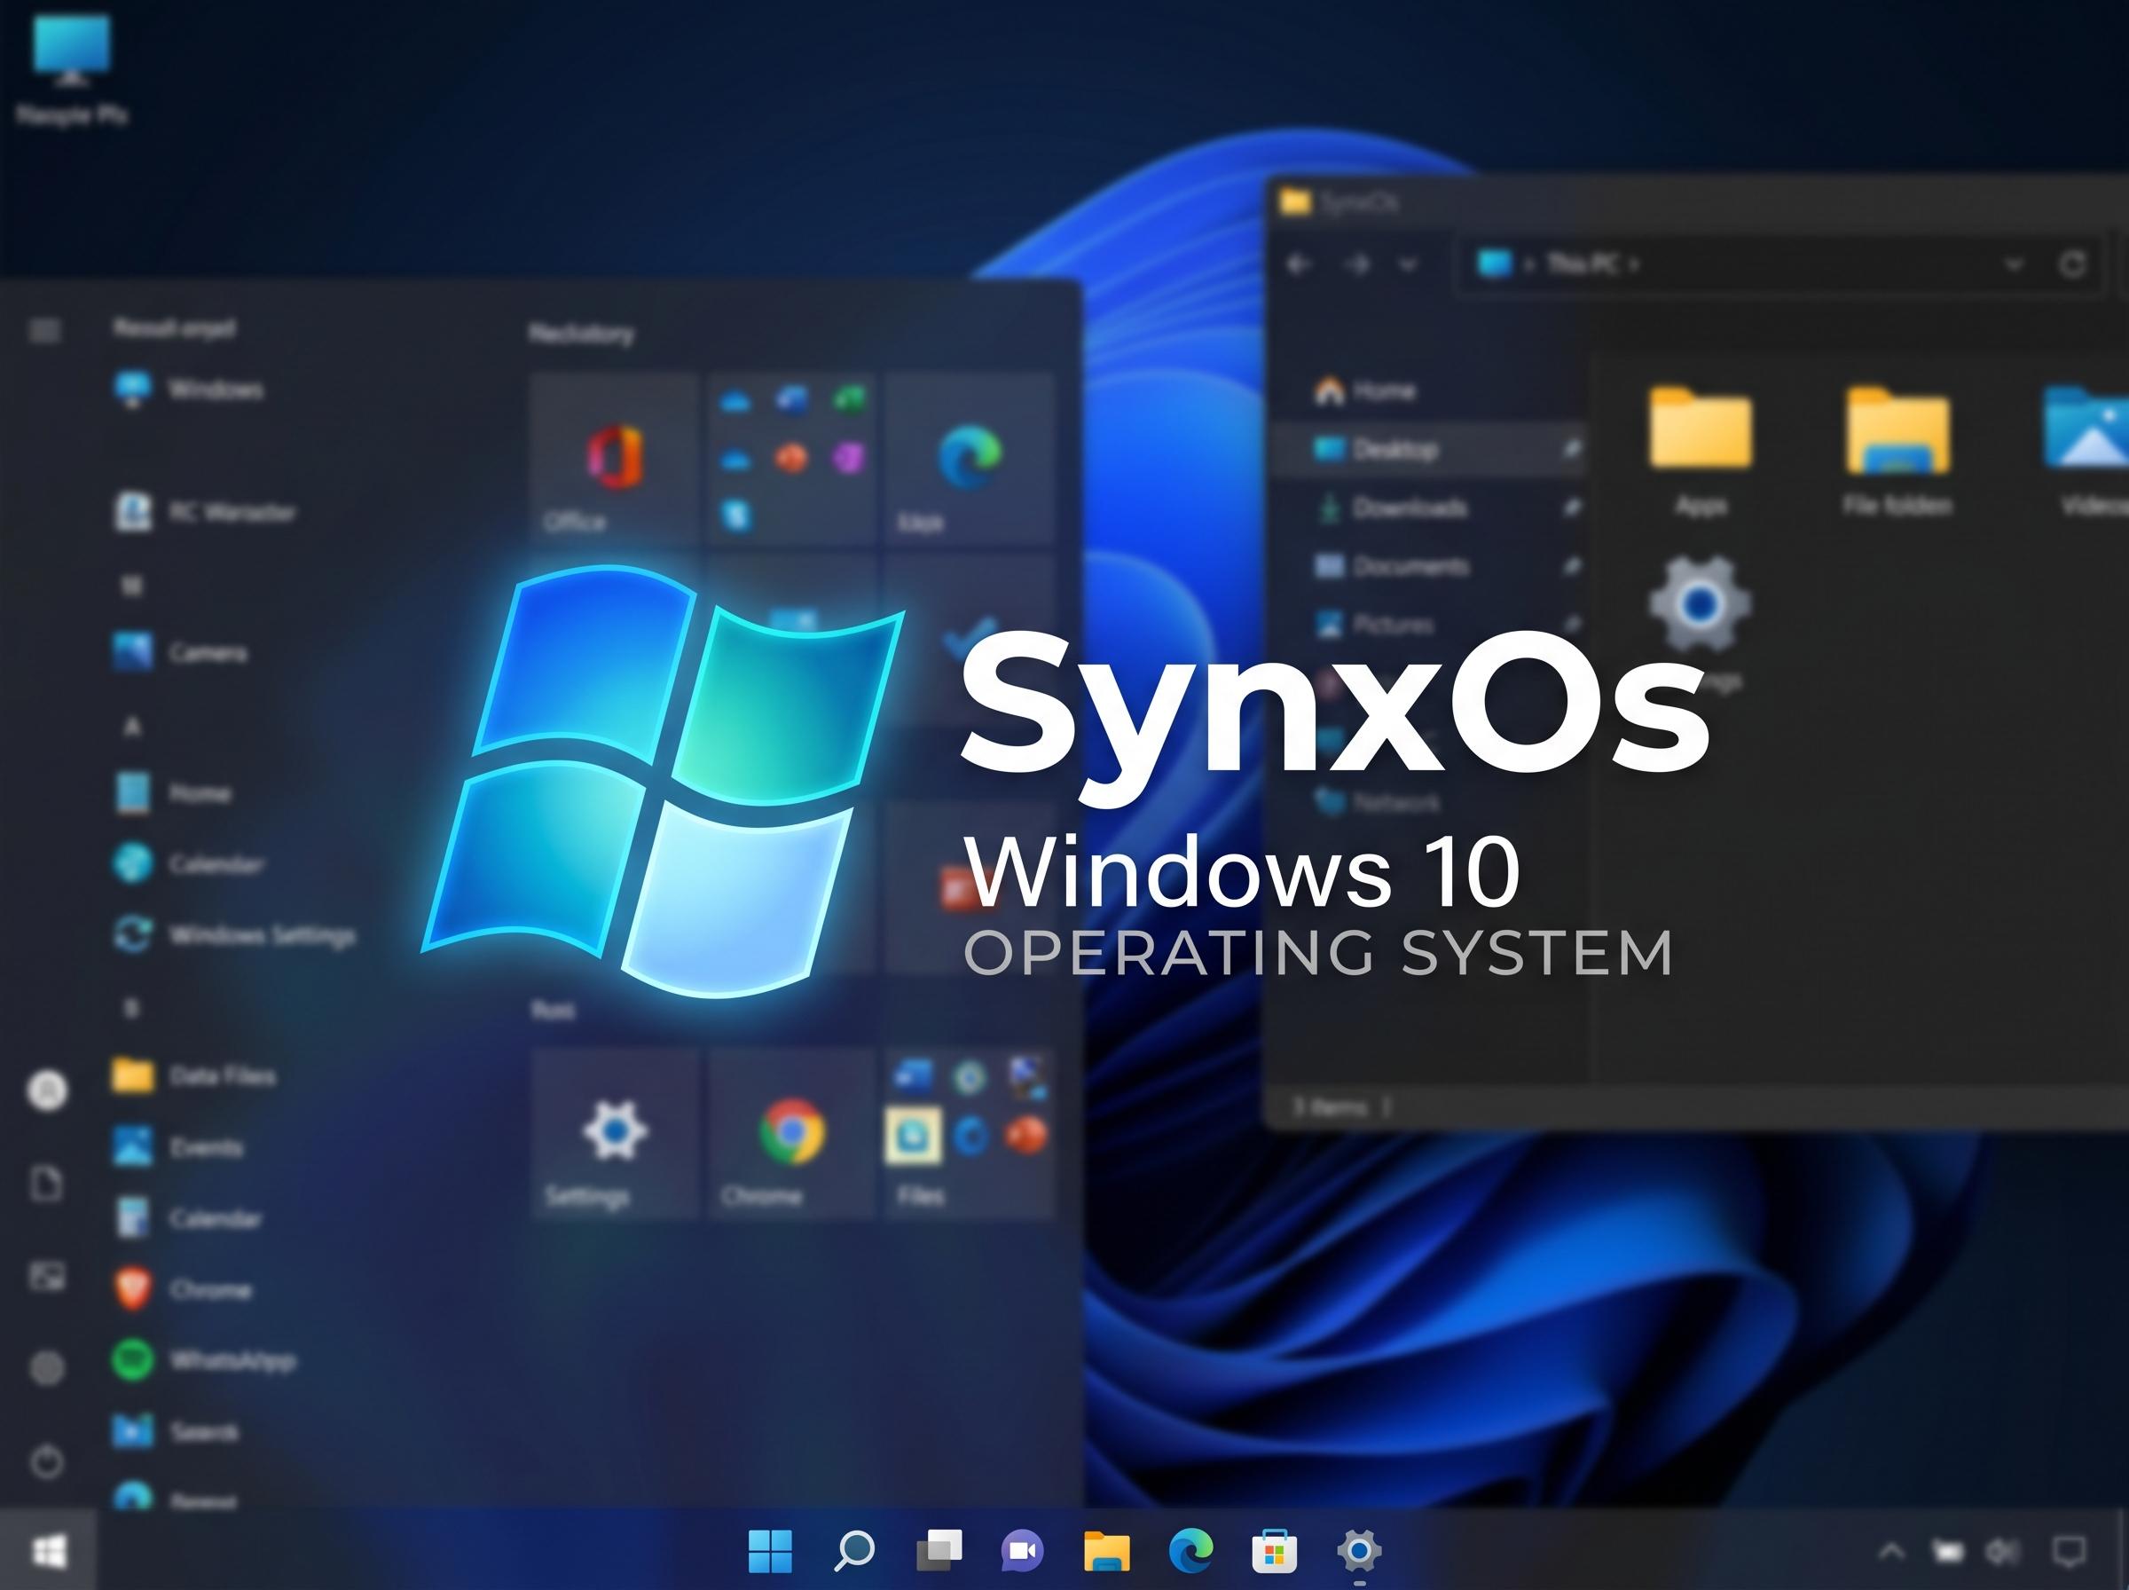Screen dimensions: 2129x1590
Task: Open the Apps folder
Action: [1701, 451]
